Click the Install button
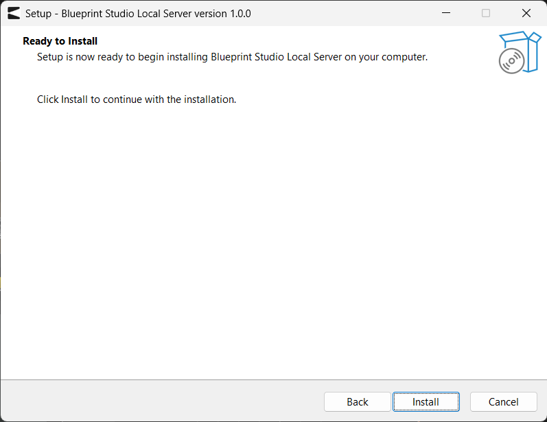547x422 pixels. pos(426,402)
